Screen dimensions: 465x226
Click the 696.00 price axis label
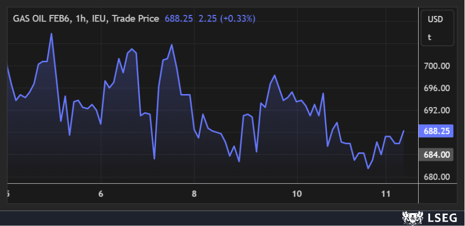[x=437, y=88]
